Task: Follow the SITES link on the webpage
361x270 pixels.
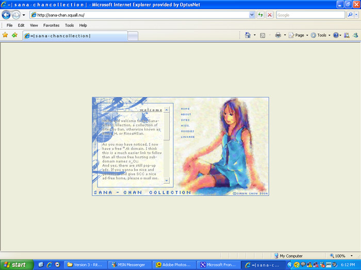Action: [185, 120]
